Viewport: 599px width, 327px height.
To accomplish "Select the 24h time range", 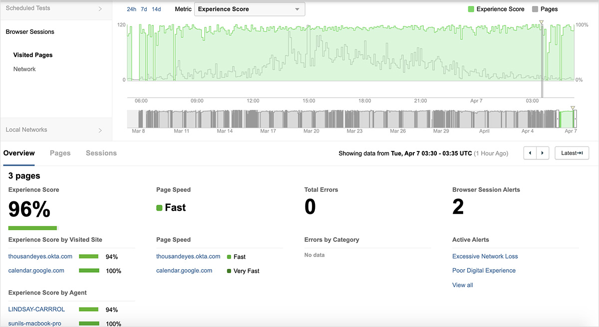I will click(131, 9).
